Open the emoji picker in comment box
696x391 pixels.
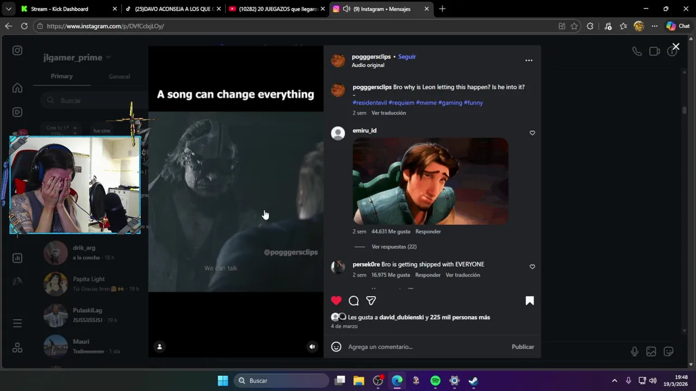337,346
